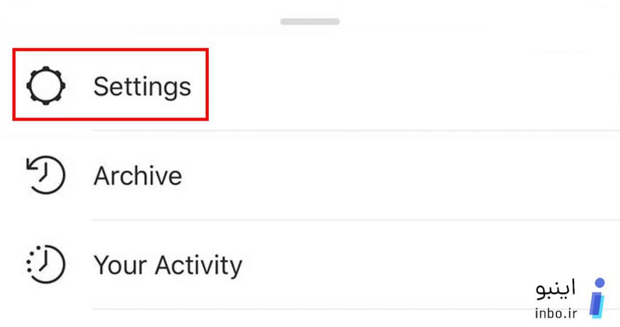Tap the Settings gear icon

(x=46, y=86)
